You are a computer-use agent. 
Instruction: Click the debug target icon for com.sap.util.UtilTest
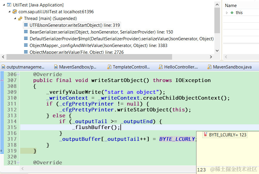(x=15, y=11)
